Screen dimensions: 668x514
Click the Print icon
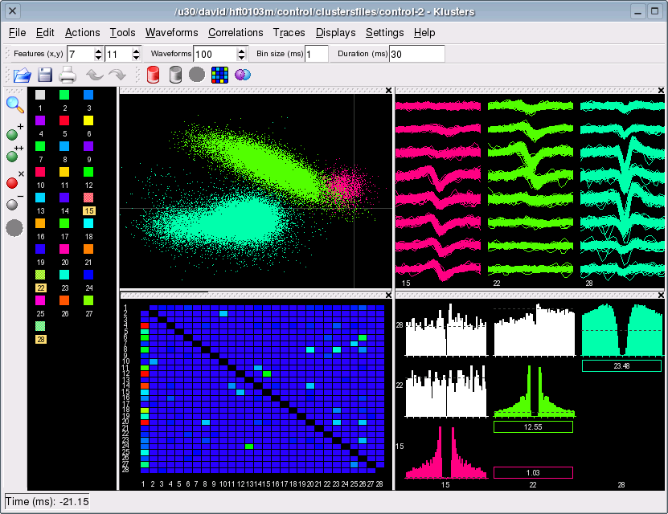68,75
